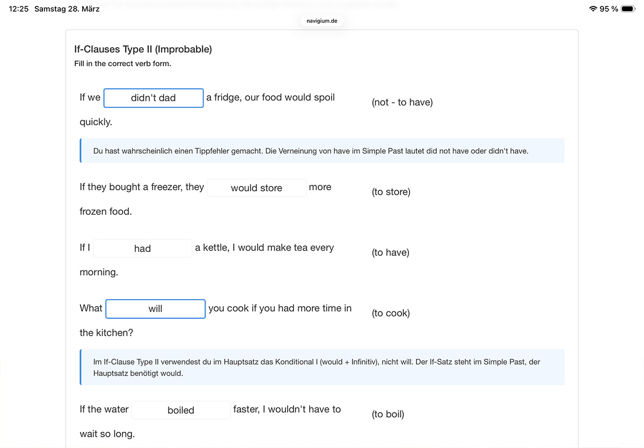Tap the navigium.de address pill
This screenshot has width=644, height=448.
322,21
